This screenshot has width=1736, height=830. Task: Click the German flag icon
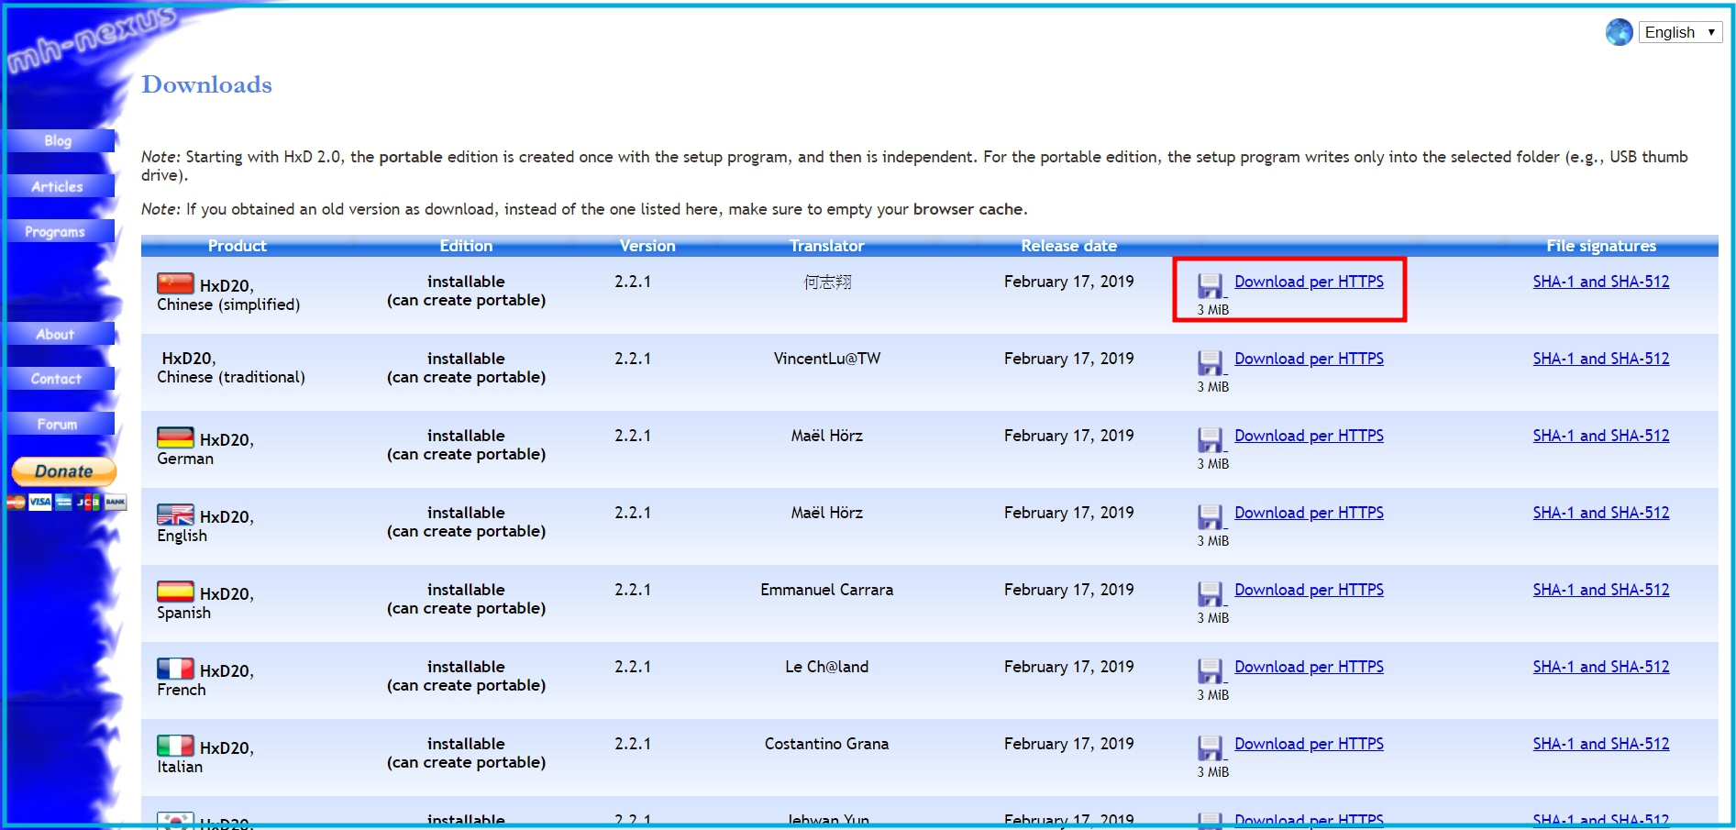(175, 437)
